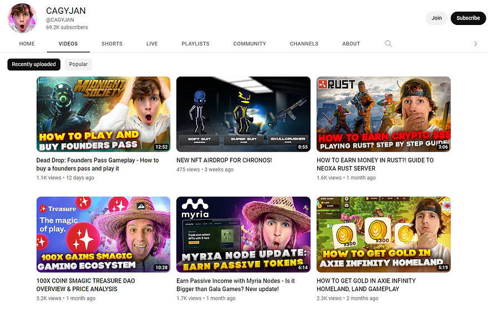Go to the LIVE tab

(x=152, y=44)
